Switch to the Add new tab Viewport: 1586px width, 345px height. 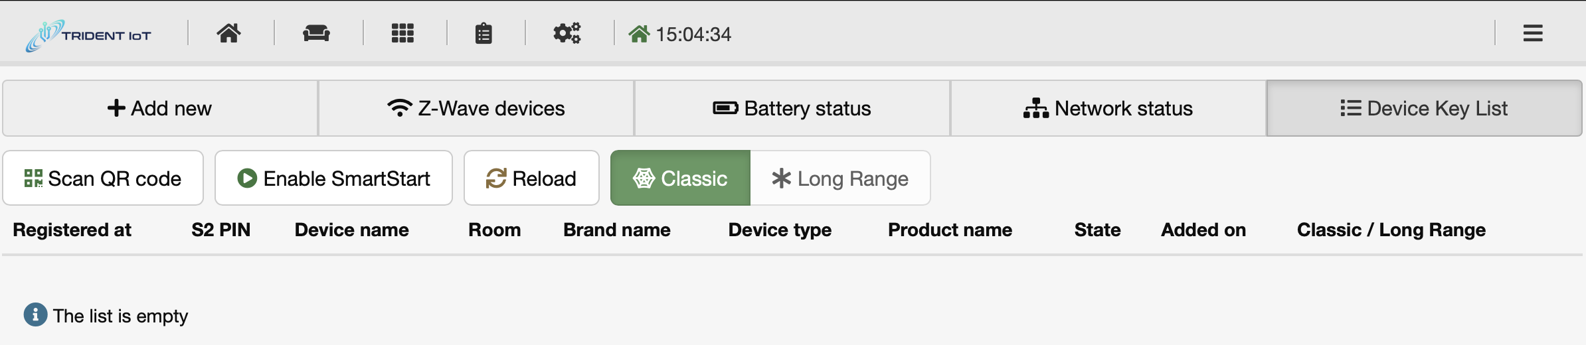point(160,108)
